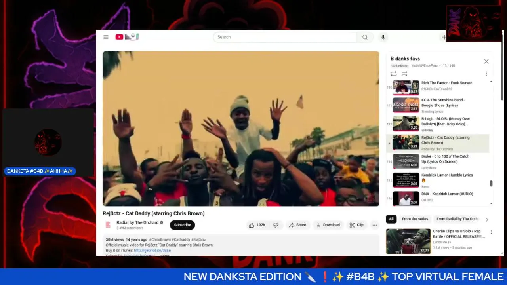Click Radial by The Orchard channel avatar
Viewport: 507px width, 285px height.
click(x=108, y=225)
